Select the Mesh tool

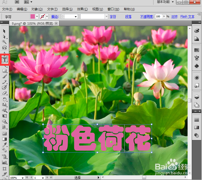pyautogui.click(x=4, y=133)
